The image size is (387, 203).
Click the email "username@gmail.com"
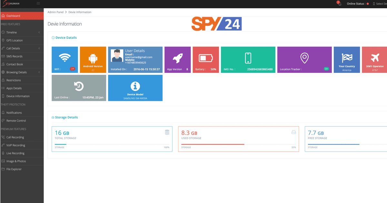click(x=139, y=57)
